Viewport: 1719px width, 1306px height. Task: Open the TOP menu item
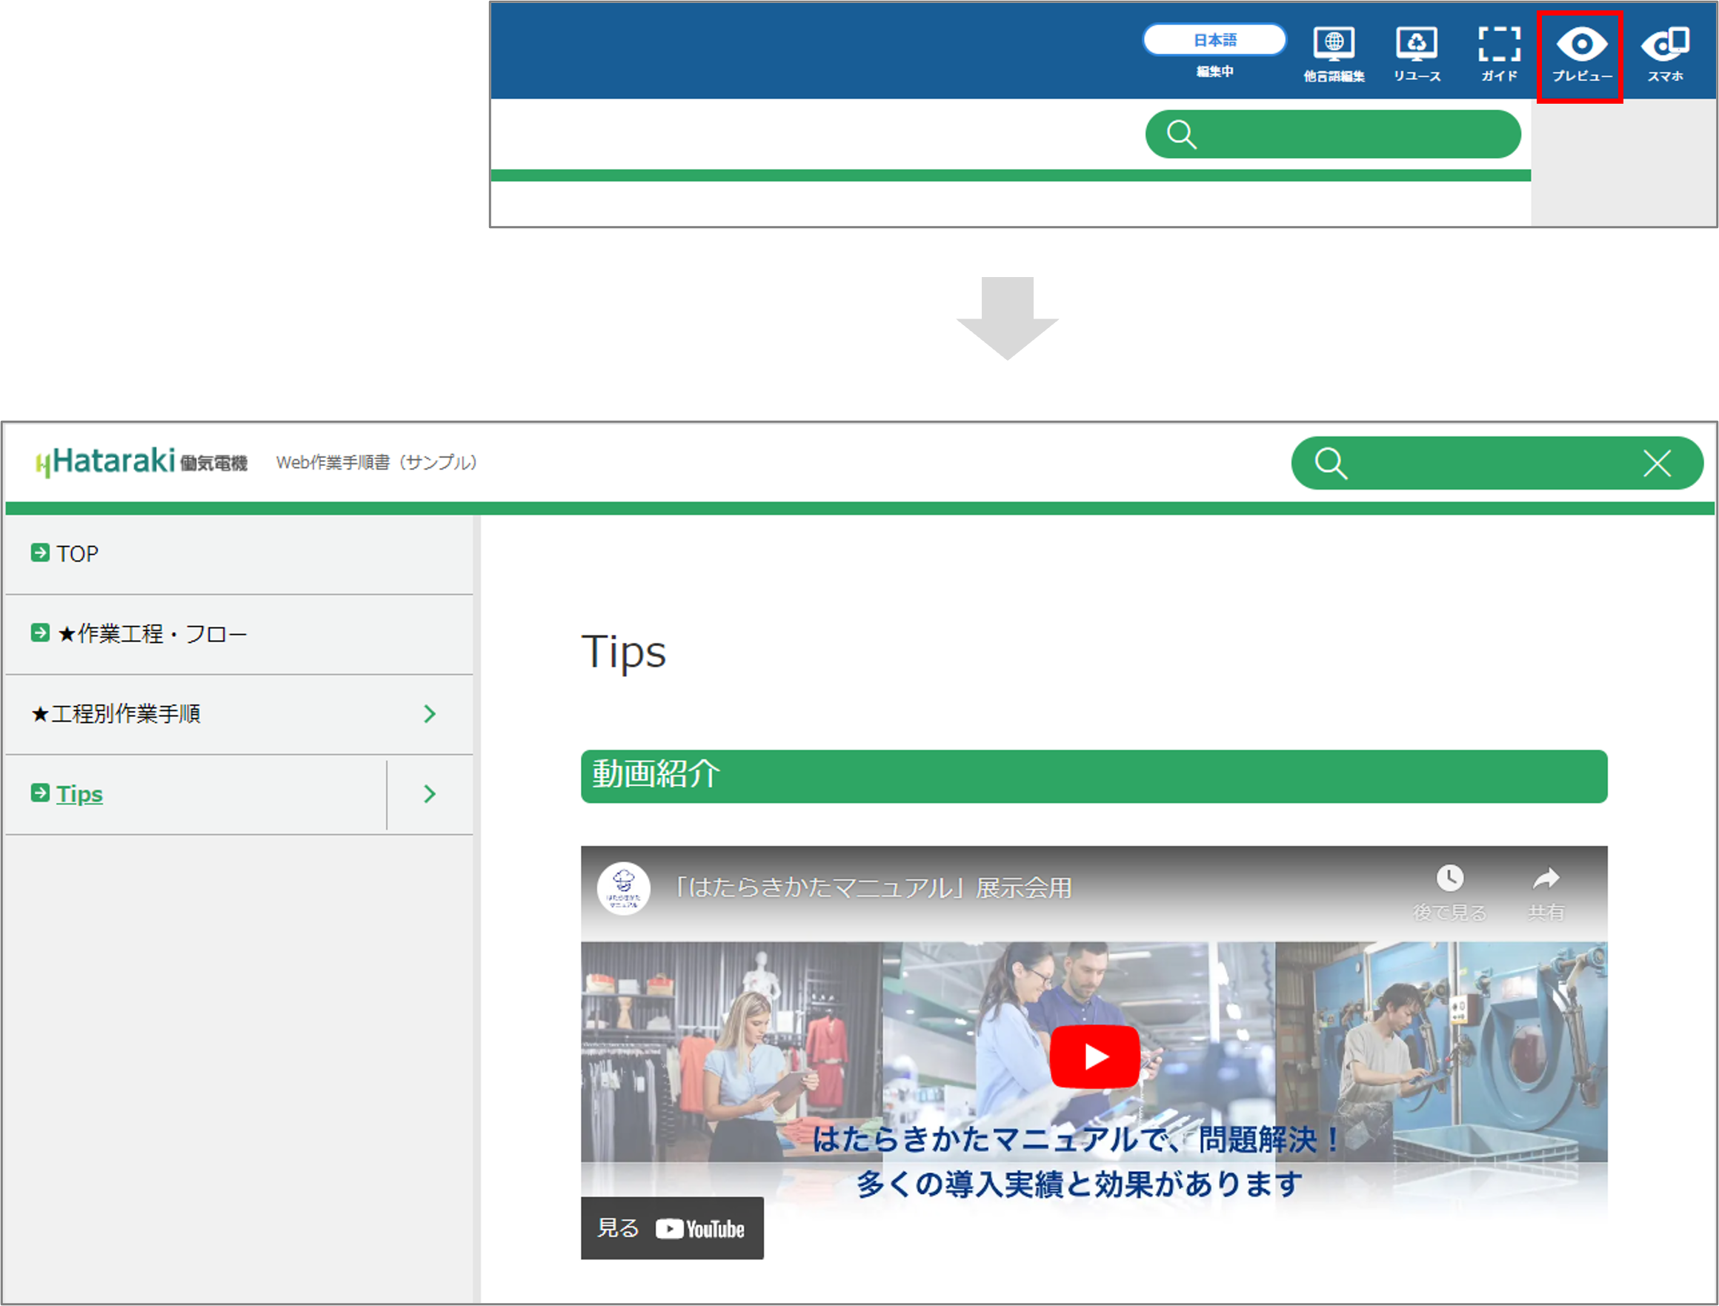tap(77, 553)
